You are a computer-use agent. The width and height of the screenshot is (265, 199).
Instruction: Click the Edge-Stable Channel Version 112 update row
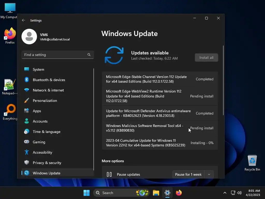tap(160, 79)
